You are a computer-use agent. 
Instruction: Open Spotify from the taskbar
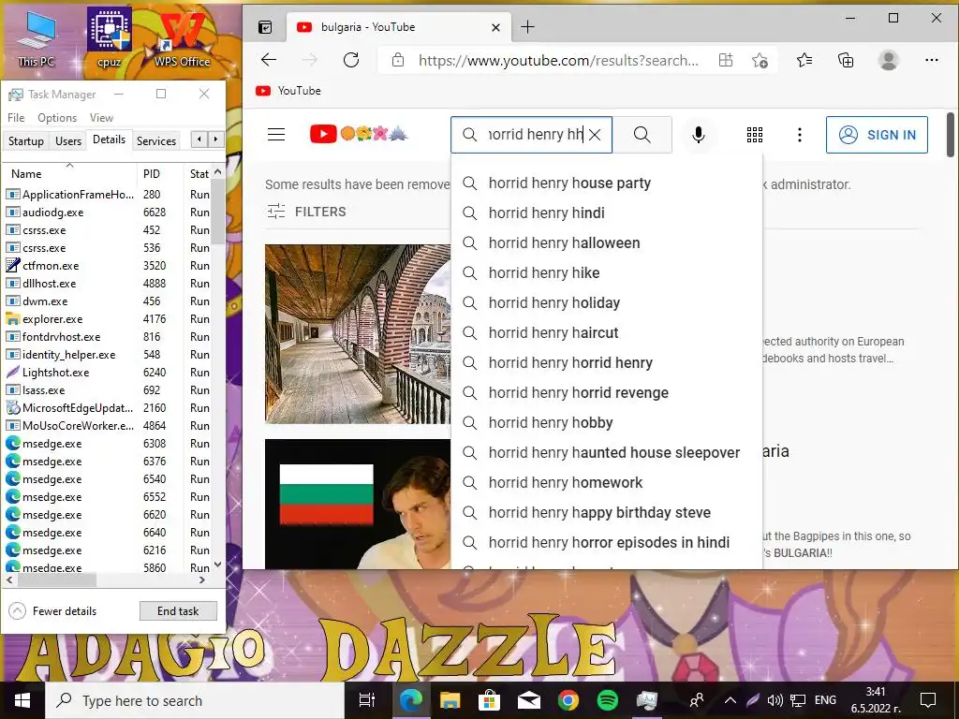tap(607, 700)
